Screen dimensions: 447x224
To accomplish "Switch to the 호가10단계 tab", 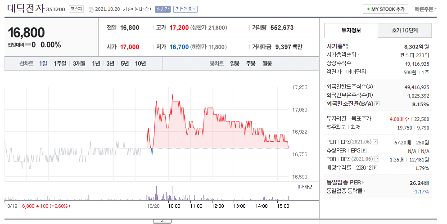I will tap(405, 30).
